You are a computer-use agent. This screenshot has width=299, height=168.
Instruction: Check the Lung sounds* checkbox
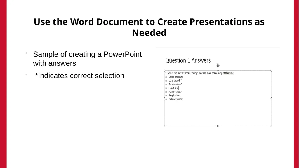(x=166, y=81)
